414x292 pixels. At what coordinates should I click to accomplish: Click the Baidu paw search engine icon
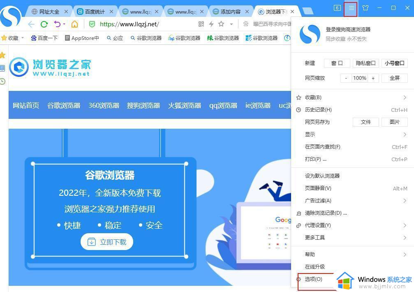tap(245, 24)
